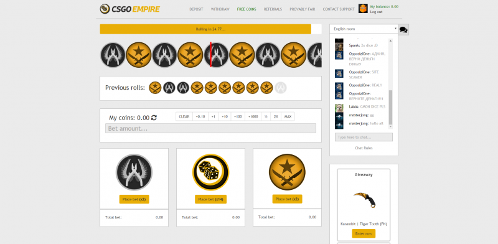
Task: Open REFERRALS in the navigation
Action: point(273,9)
